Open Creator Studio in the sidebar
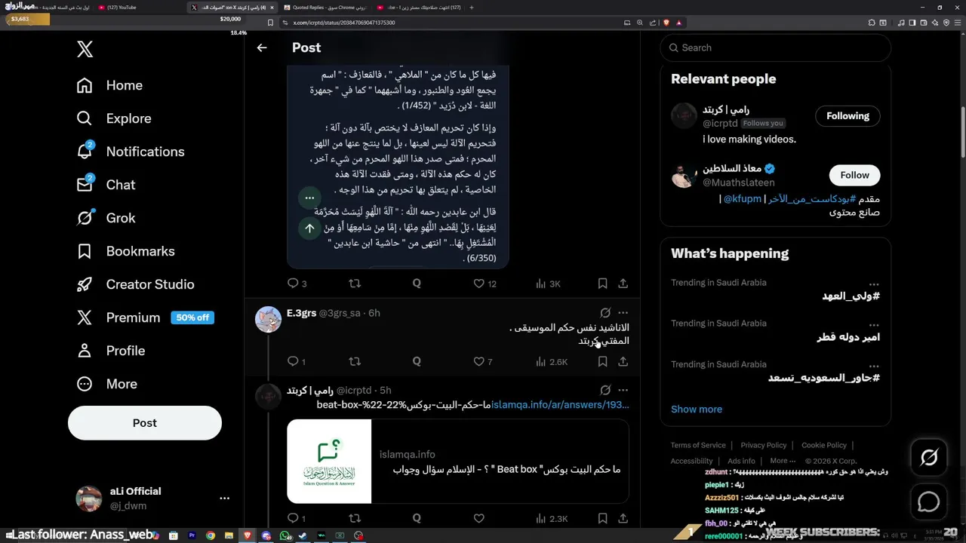Viewport: 966px width, 543px height. coord(135,284)
